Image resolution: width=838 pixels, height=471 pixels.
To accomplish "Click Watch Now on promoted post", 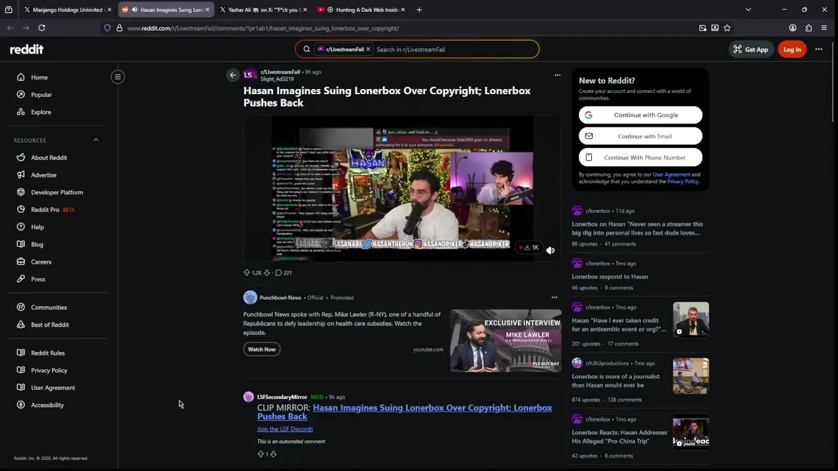I will pyautogui.click(x=262, y=349).
